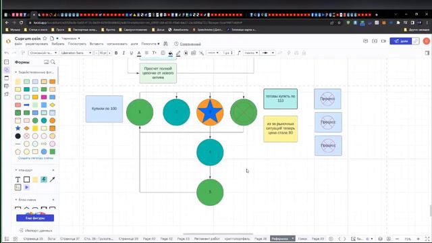The height and width of the screenshot is (243, 432).
Task: Add a new page with the plus circle
Action: click(x=331, y=239)
